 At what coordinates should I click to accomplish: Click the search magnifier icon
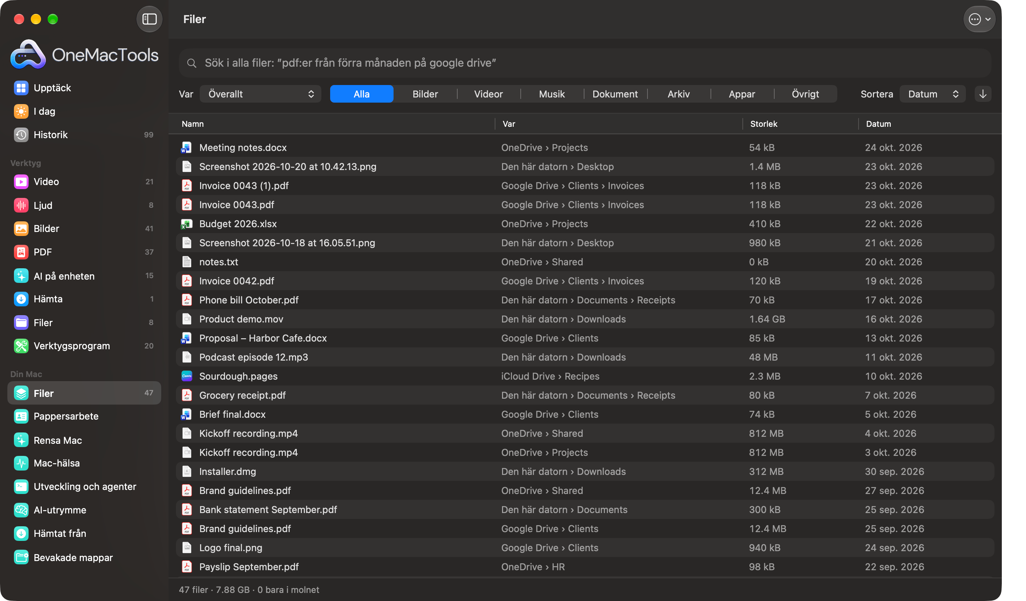(191, 63)
